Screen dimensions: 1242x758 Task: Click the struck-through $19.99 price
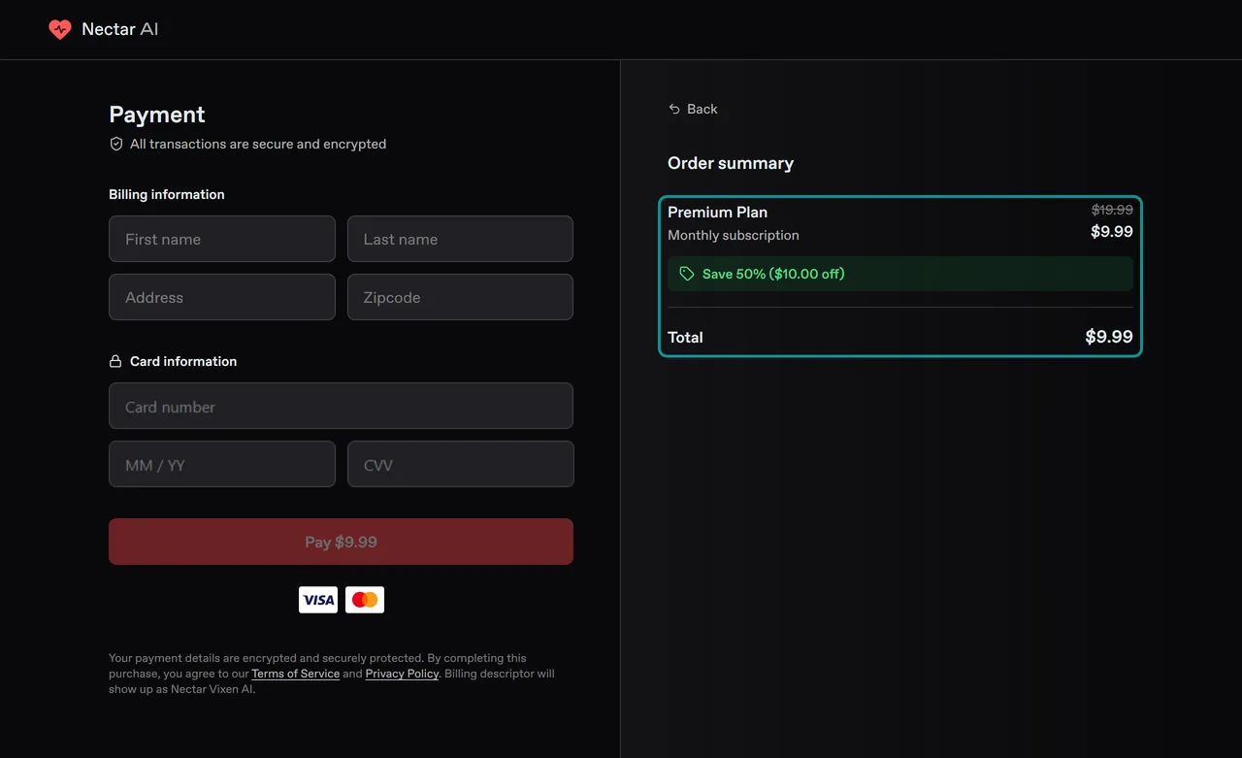[x=1112, y=209]
